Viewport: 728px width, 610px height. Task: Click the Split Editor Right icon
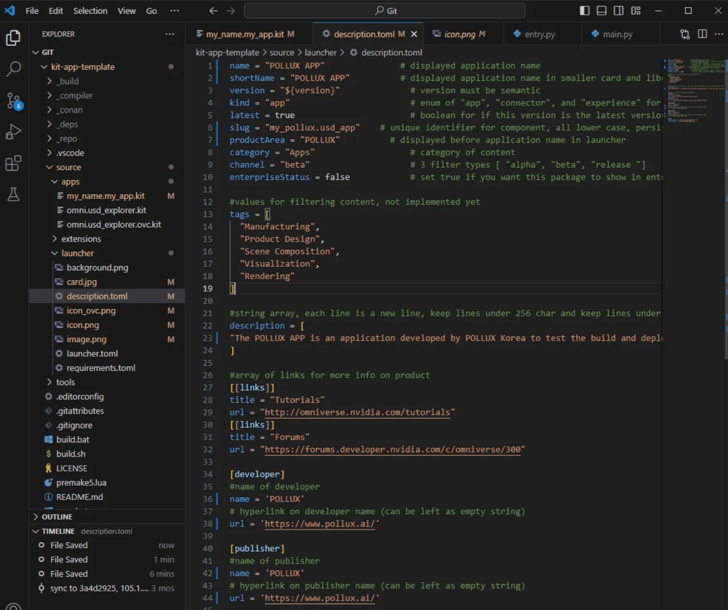(x=702, y=34)
